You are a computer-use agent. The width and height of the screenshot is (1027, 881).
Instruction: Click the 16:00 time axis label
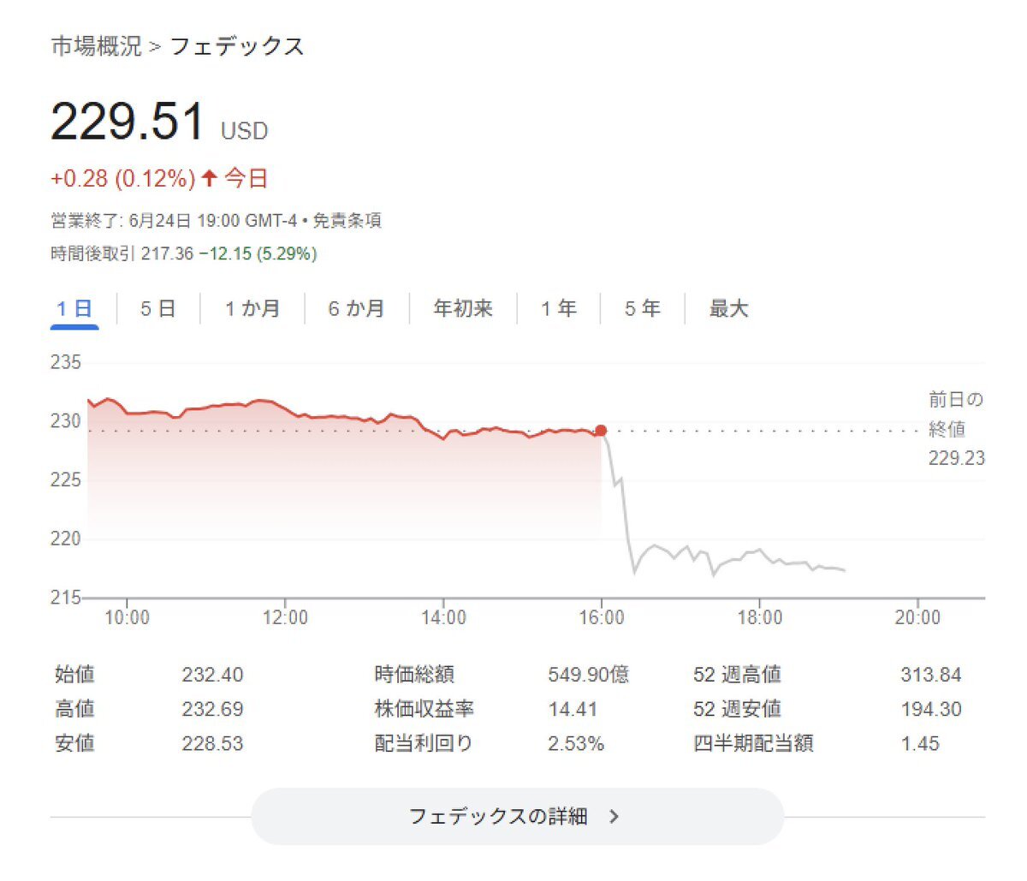pyautogui.click(x=601, y=617)
